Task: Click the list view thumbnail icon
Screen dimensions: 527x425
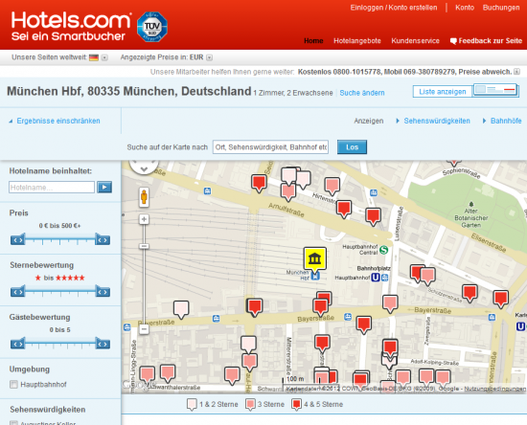Action: coord(495,90)
